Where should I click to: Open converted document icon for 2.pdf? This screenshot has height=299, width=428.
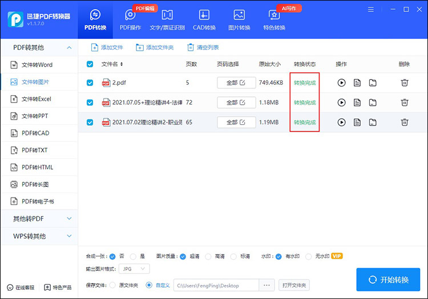click(357, 83)
